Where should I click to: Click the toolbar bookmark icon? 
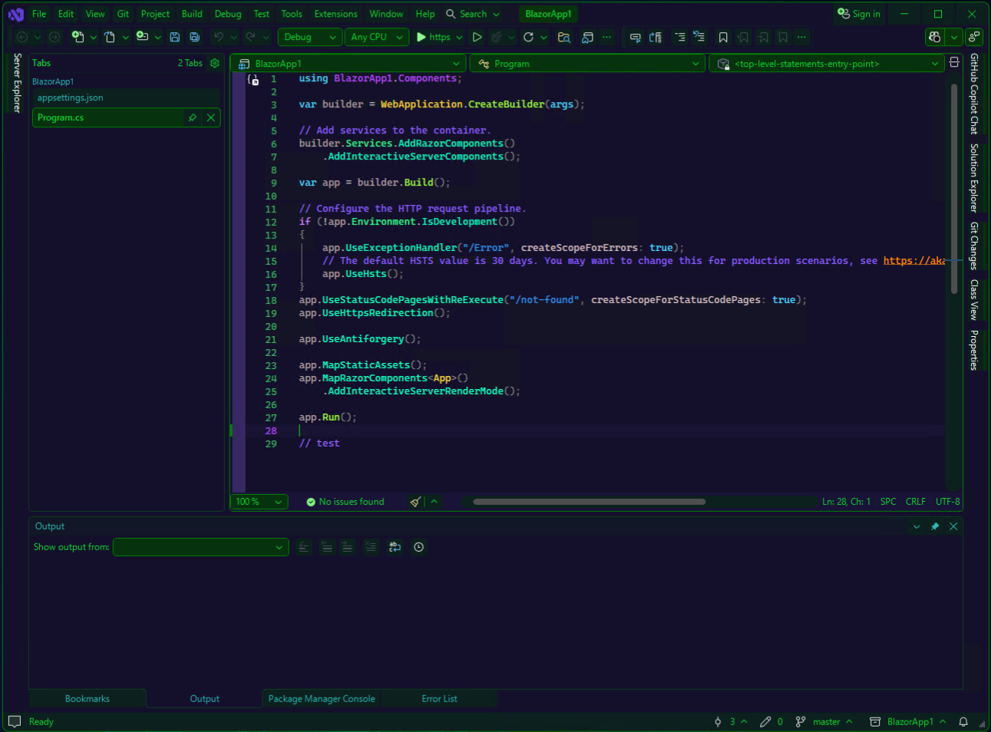tap(723, 37)
